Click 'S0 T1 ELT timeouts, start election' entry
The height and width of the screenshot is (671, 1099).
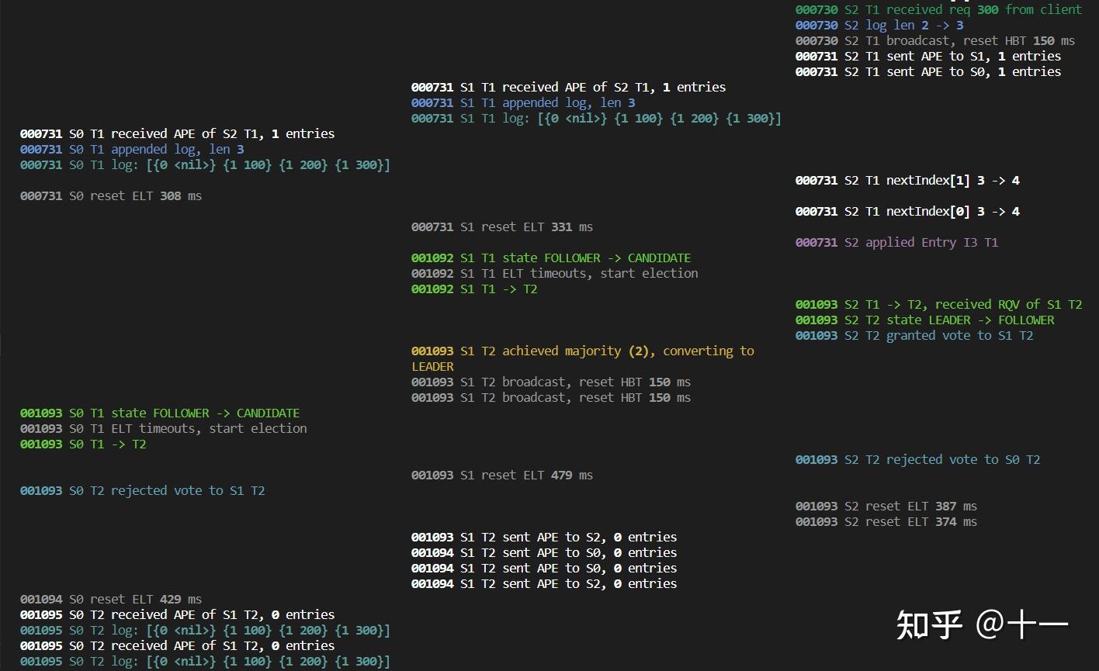pyautogui.click(x=163, y=428)
